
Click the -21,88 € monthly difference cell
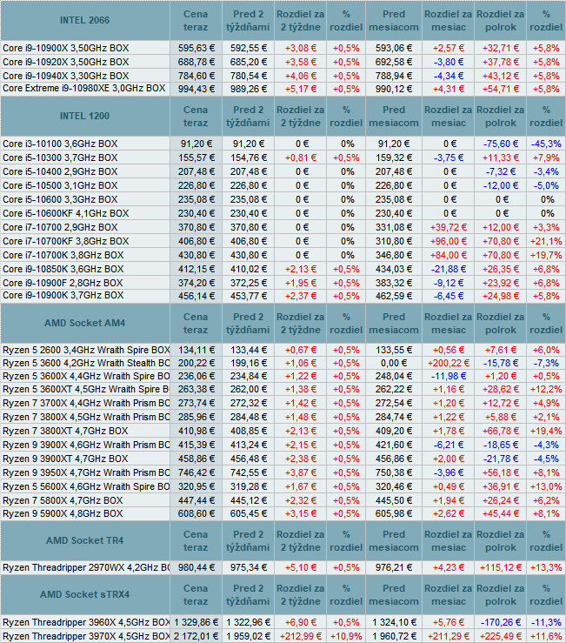pyautogui.click(x=449, y=270)
